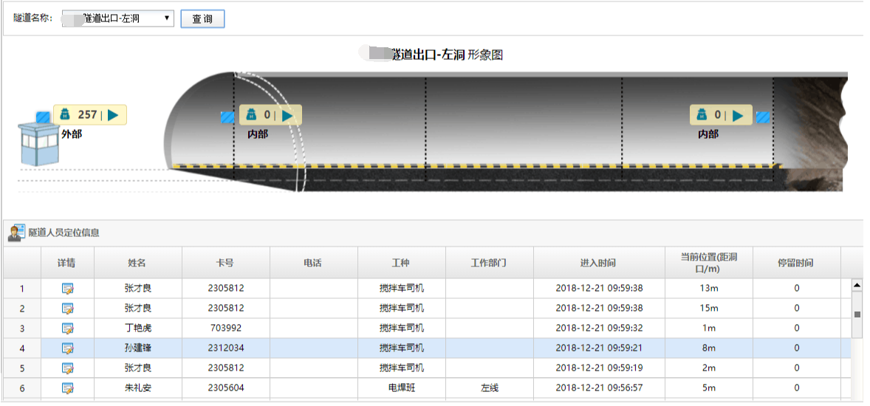Click entry time 2018-12-21 09:59:32

point(599,328)
